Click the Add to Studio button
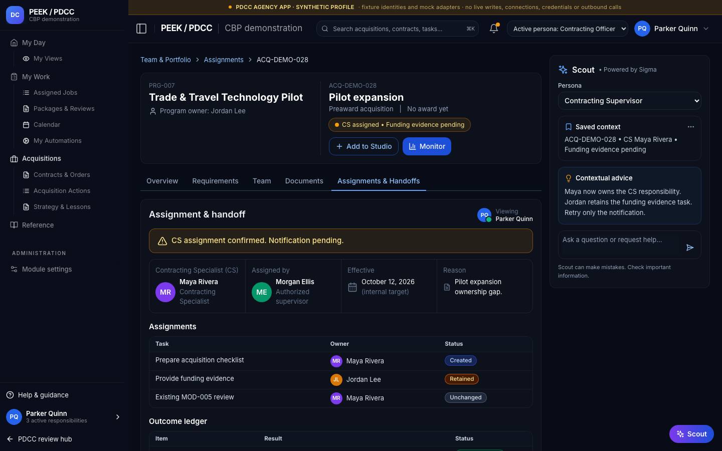The height and width of the screenshot is (451, 722). click(x=364, y=146)
